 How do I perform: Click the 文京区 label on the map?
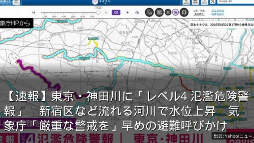(x=172, y=53)
